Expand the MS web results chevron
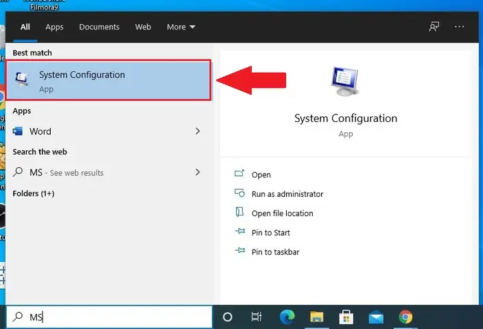The width and height of the screenshot is (483, 329). [x=198, y=172]
